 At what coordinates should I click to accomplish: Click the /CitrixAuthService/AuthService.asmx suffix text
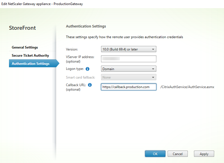pyautogui.click(x=187, y=87)
